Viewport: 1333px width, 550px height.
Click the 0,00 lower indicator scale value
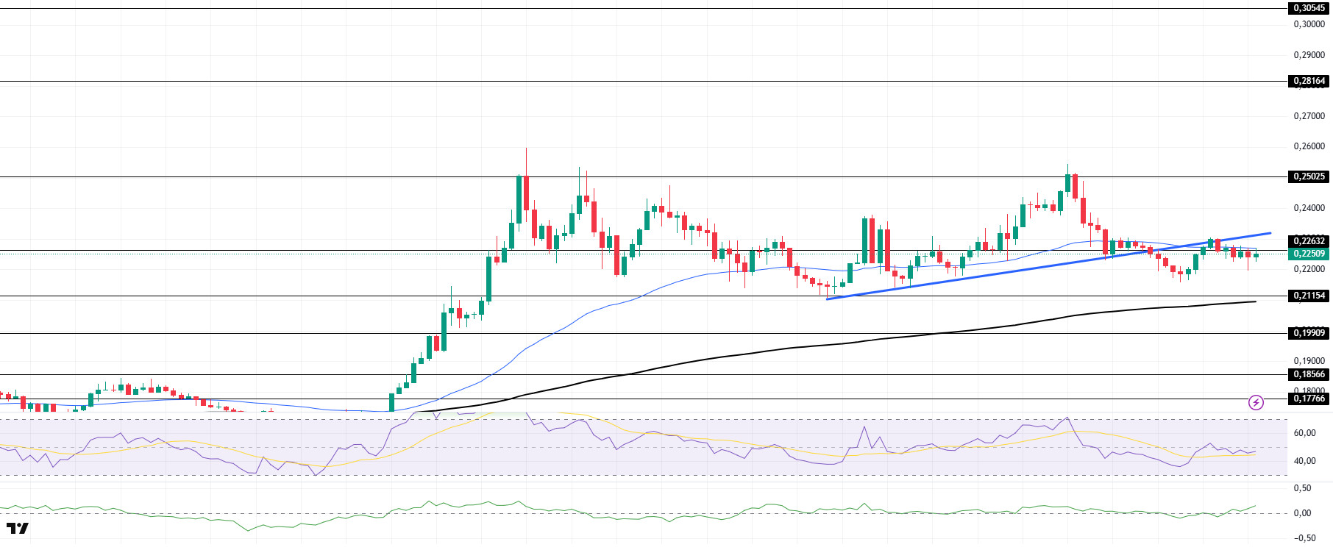(1302, 513)
